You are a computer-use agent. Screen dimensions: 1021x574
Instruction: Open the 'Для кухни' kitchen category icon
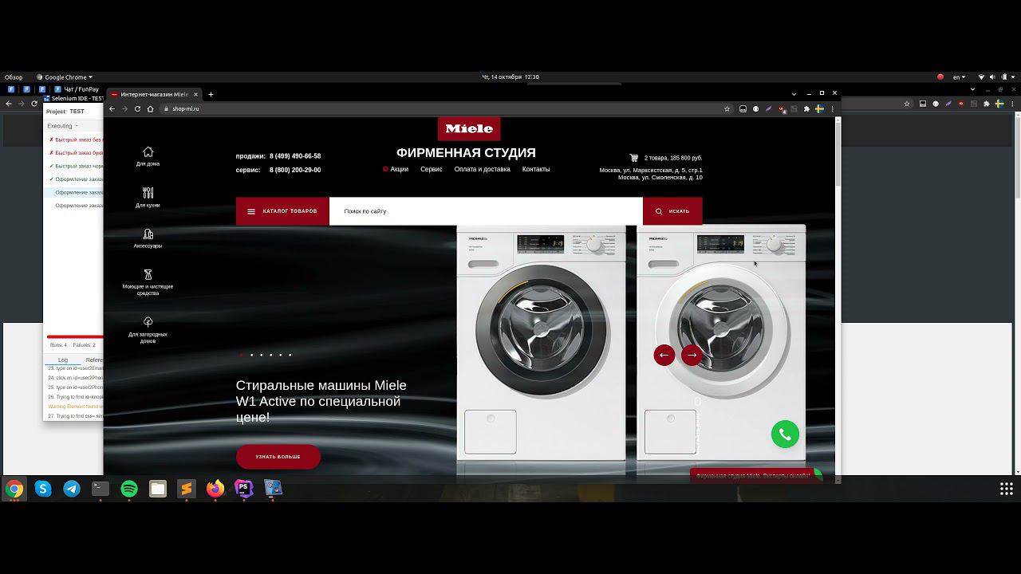[148, 193]
